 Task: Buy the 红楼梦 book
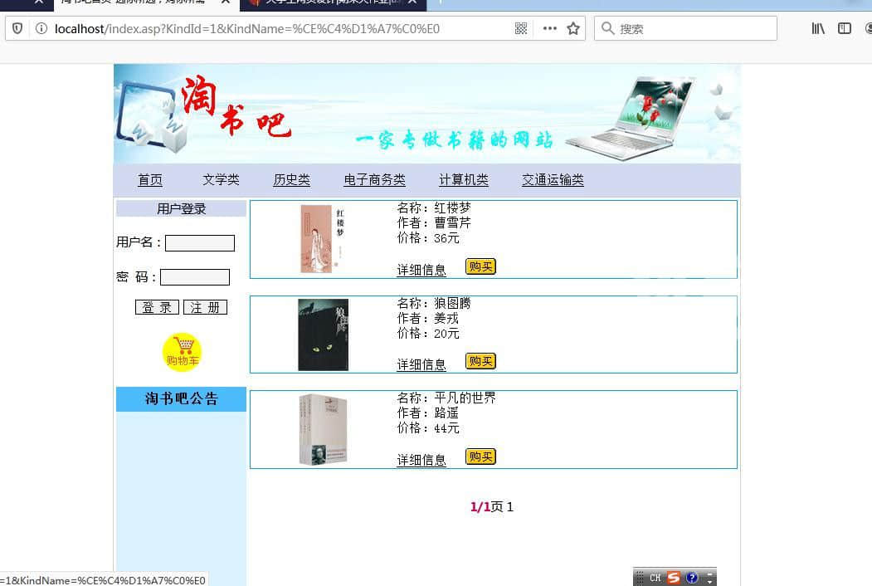point(480,266)
